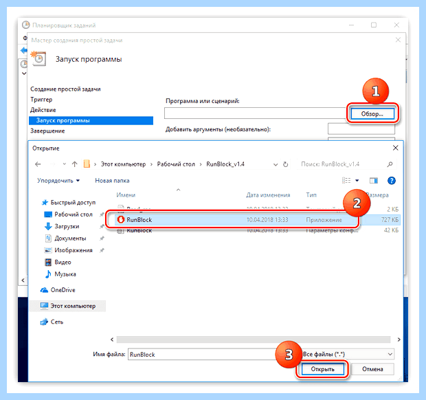Select Документы in navigation pane
The image size is (426, 400).
[x=70, y=238]
